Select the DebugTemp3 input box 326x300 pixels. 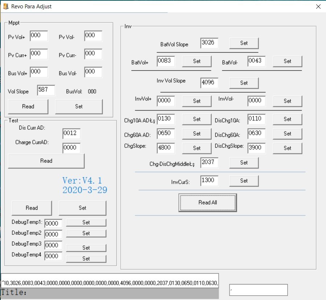tap(53, 246)
